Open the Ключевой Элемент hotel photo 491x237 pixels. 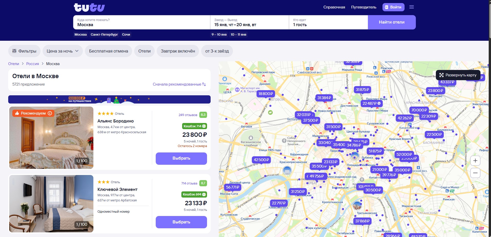pyautogui.click(x=51, y=203)
